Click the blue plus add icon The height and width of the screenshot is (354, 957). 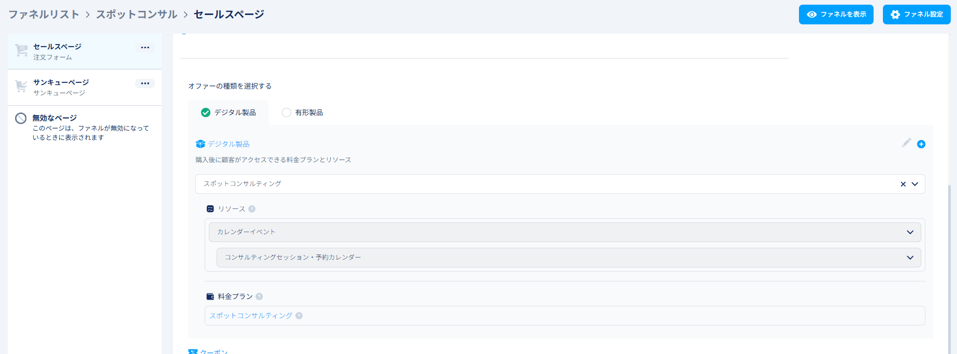point(921,144)
